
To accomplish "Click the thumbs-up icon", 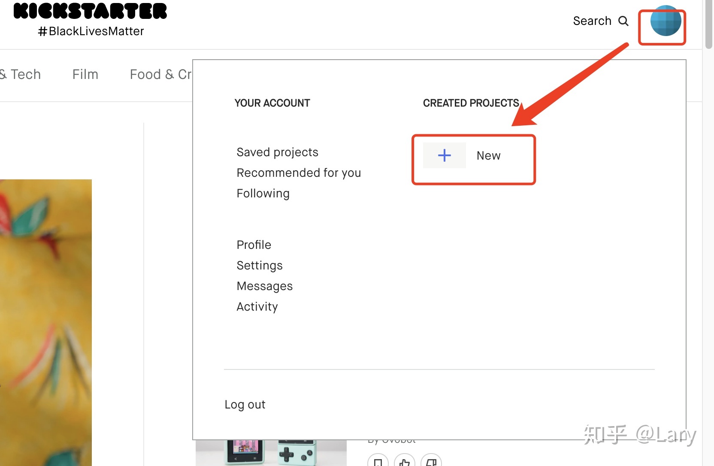I will coord(404,462).
